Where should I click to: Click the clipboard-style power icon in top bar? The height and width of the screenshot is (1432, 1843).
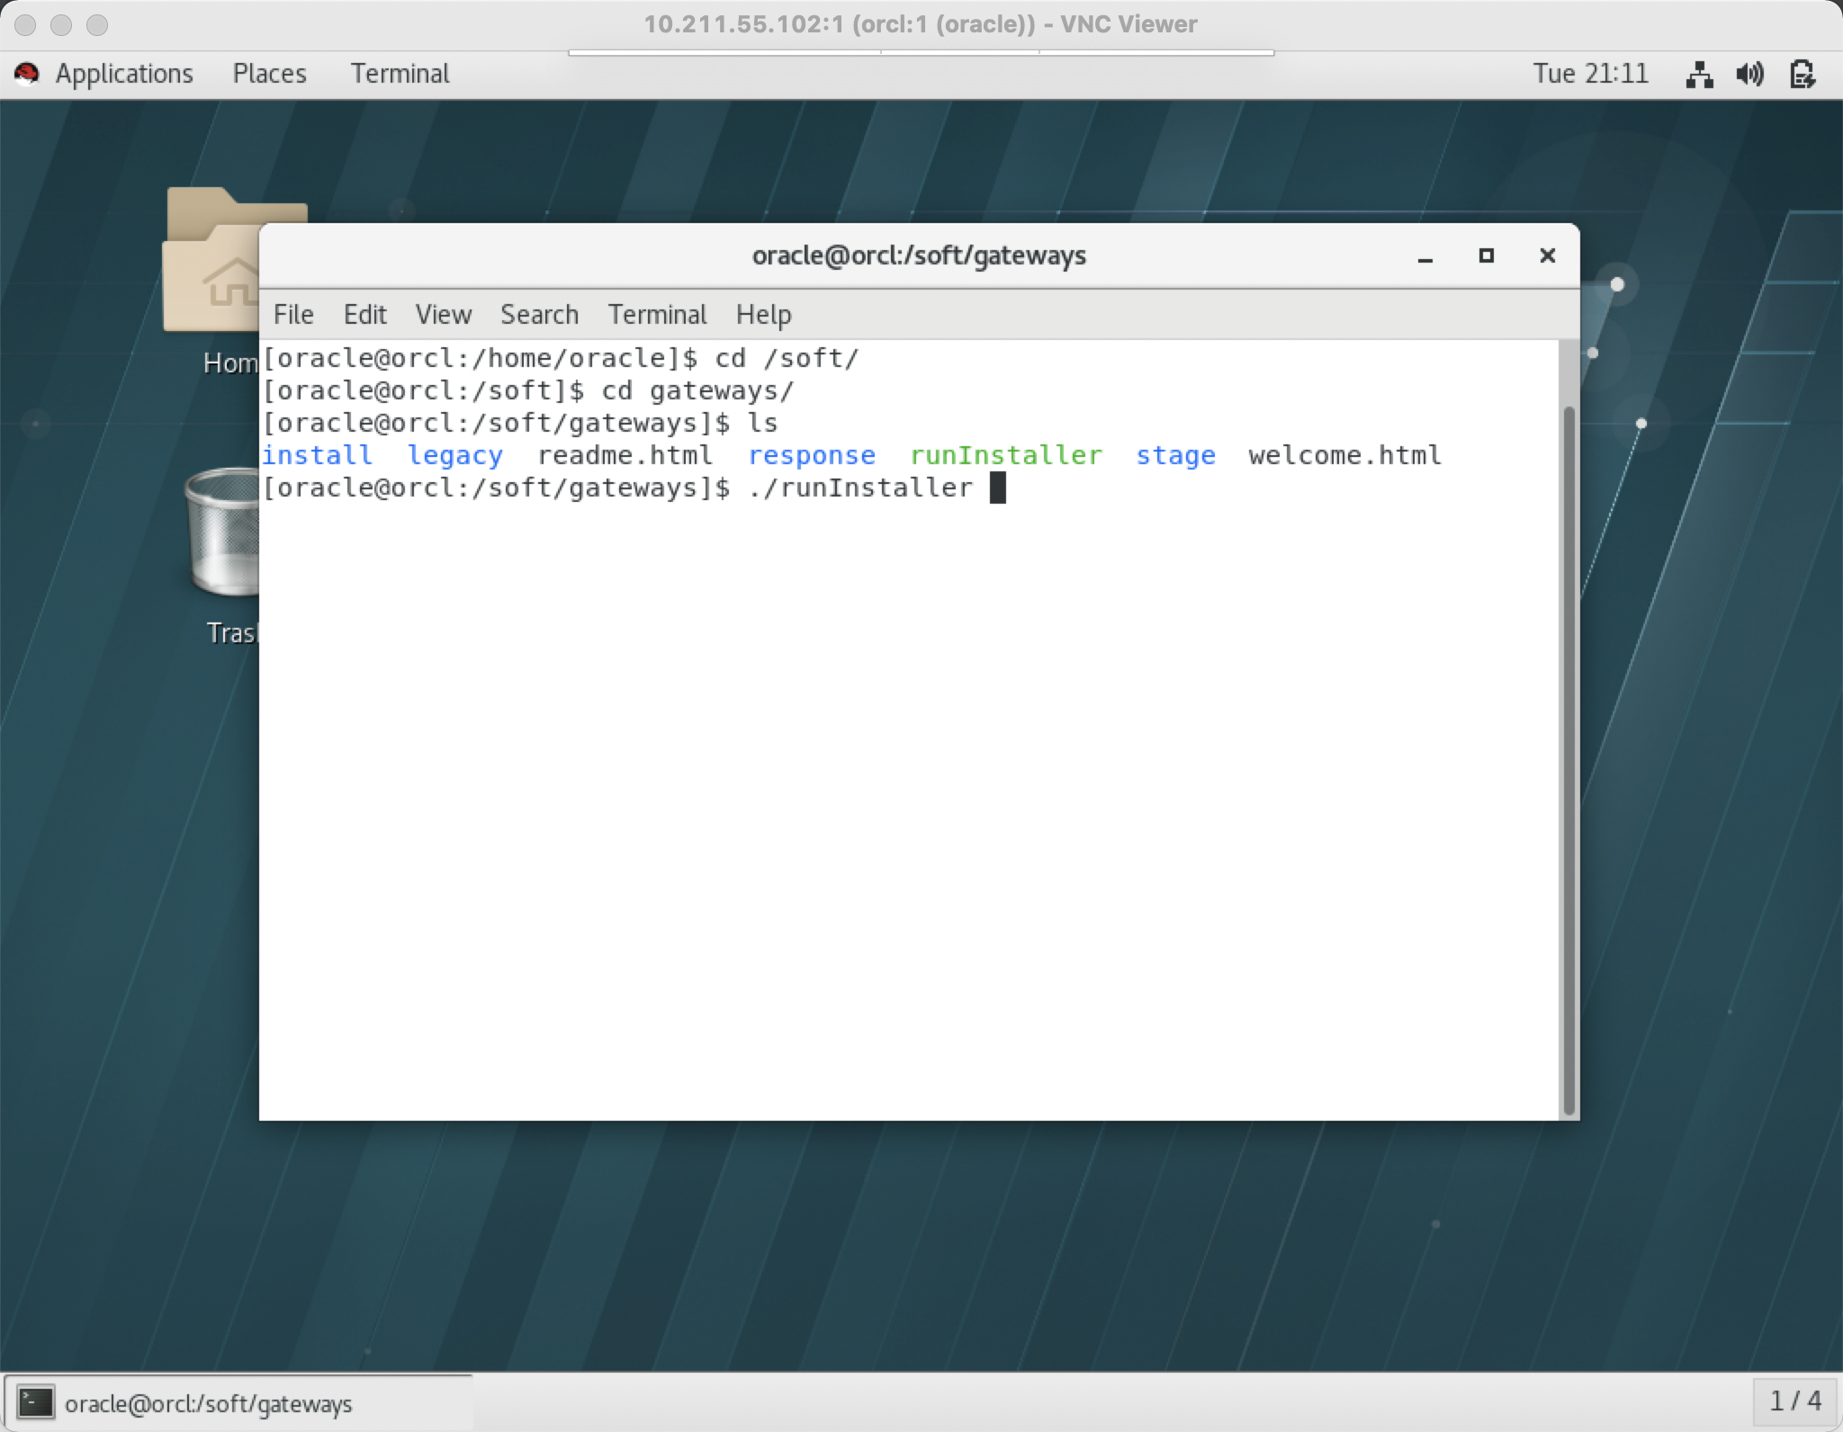coord(1802,74)
